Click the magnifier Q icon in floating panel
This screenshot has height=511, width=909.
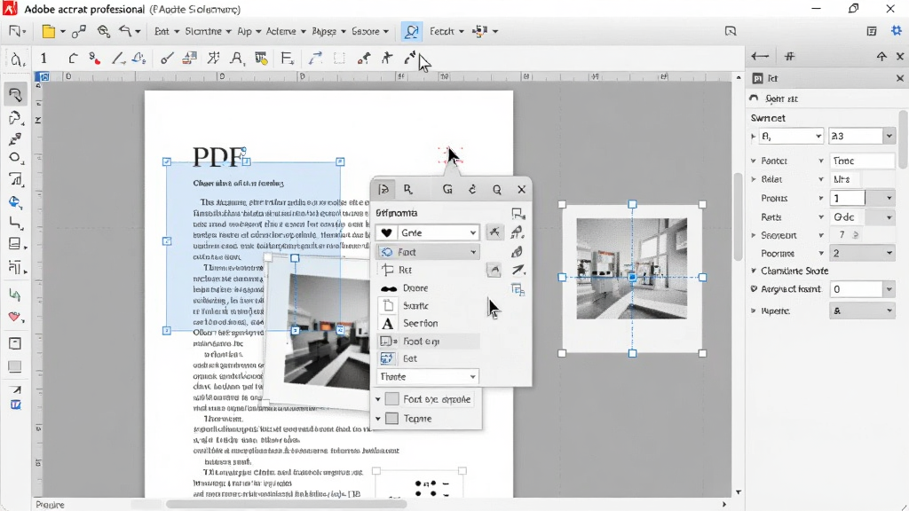[x=497, y=190]
